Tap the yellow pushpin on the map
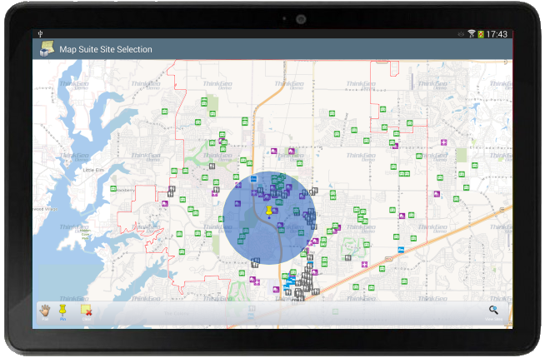 point(269,211)
